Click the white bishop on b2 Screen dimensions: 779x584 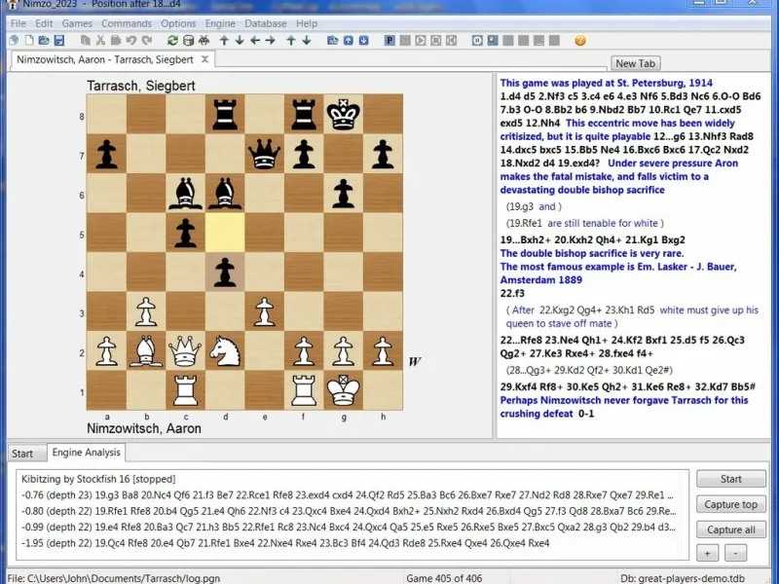point(146,351)
